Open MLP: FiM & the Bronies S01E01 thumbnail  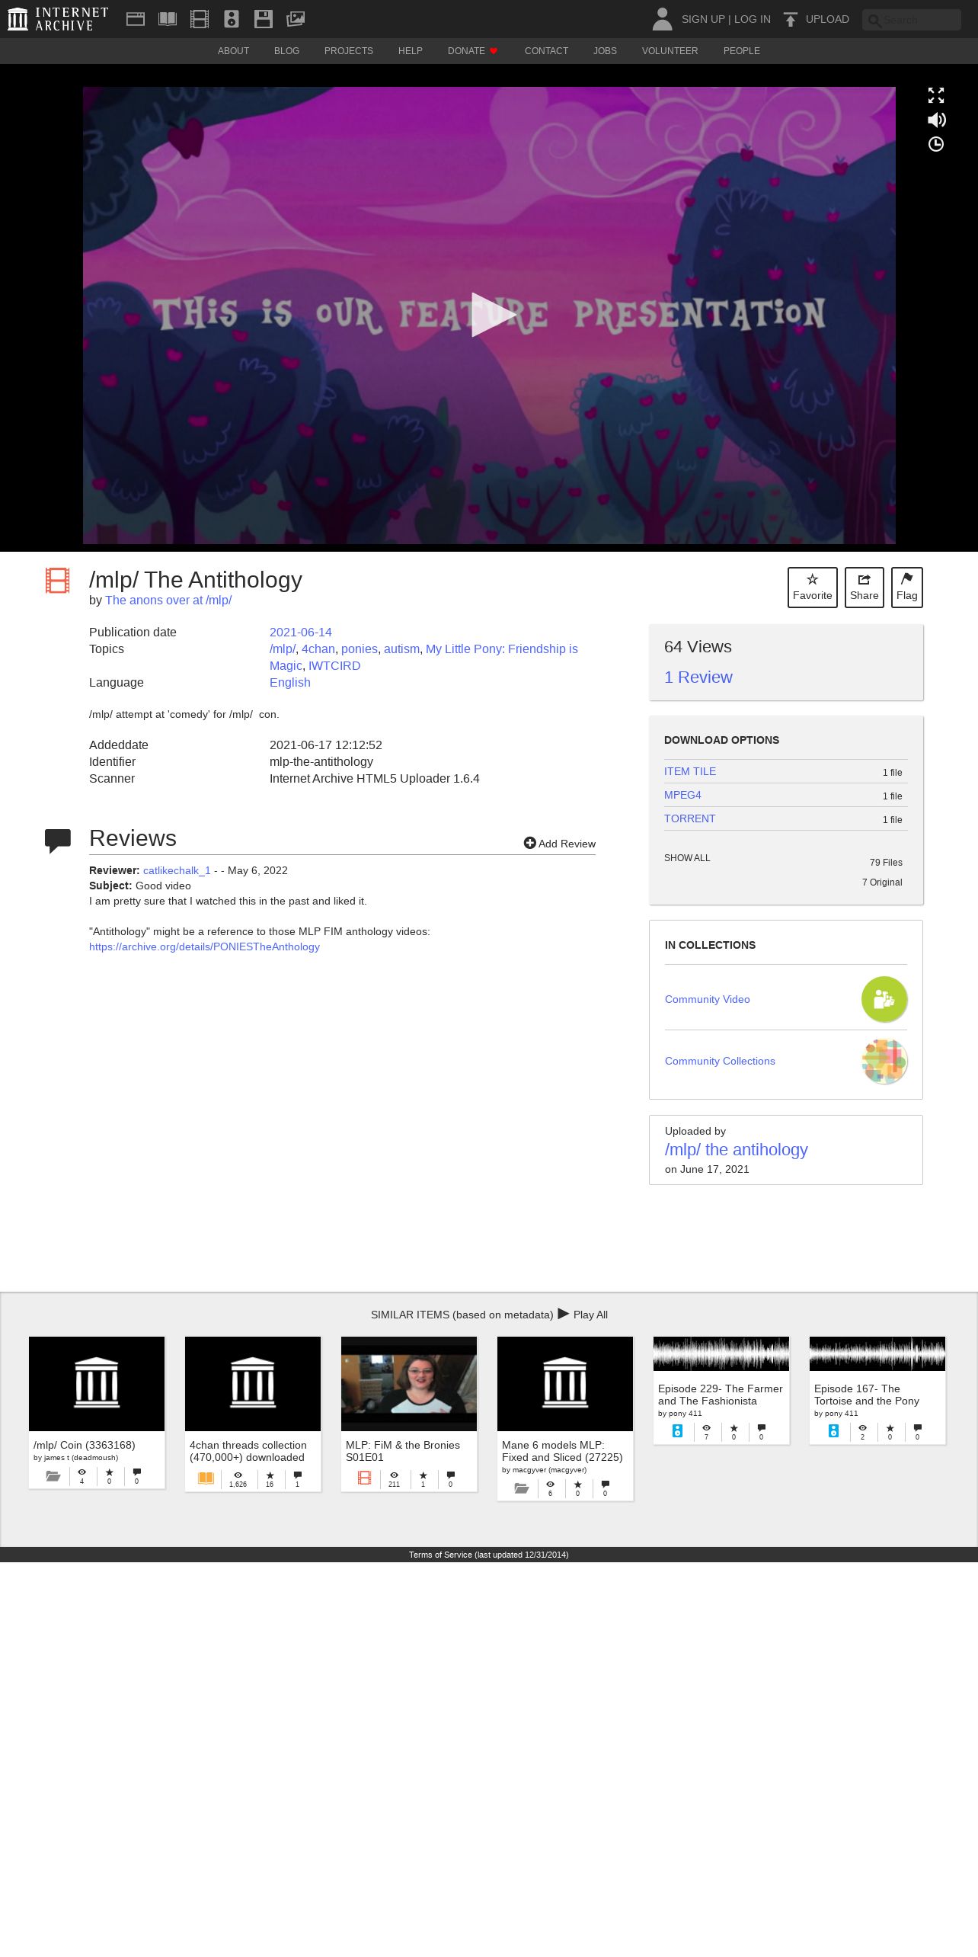409,1384
